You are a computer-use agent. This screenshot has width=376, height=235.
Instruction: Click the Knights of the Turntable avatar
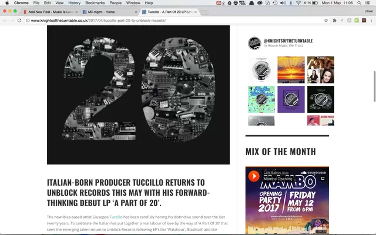254,43
